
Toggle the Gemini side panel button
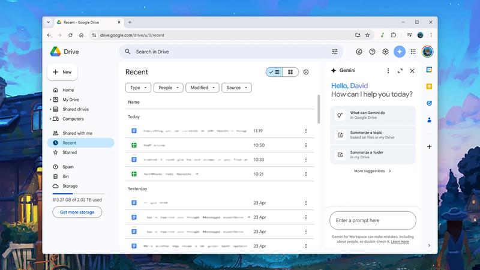tap(400, 52)
